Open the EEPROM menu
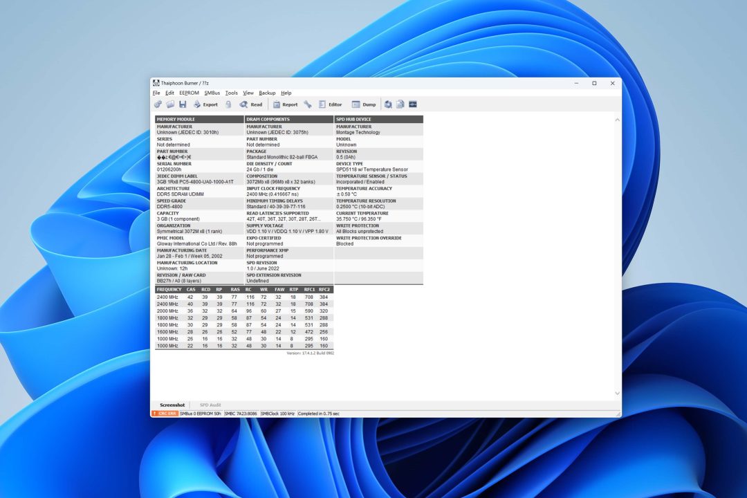 click(x=189, y=93)
